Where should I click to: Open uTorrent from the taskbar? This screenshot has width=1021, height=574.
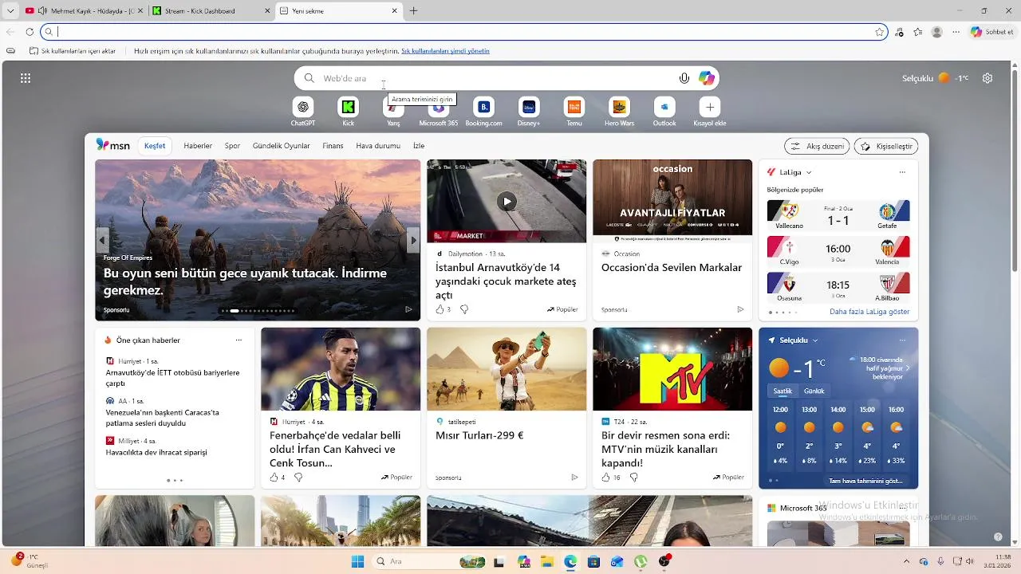[641, 561]
